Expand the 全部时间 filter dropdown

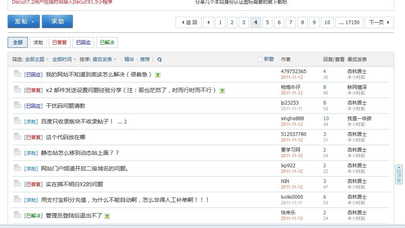coord(64,60)
